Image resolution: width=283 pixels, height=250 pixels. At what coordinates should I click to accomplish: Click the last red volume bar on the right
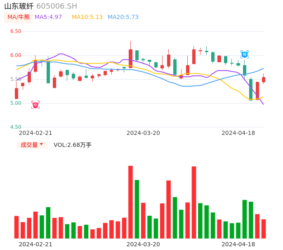point(264,229)
